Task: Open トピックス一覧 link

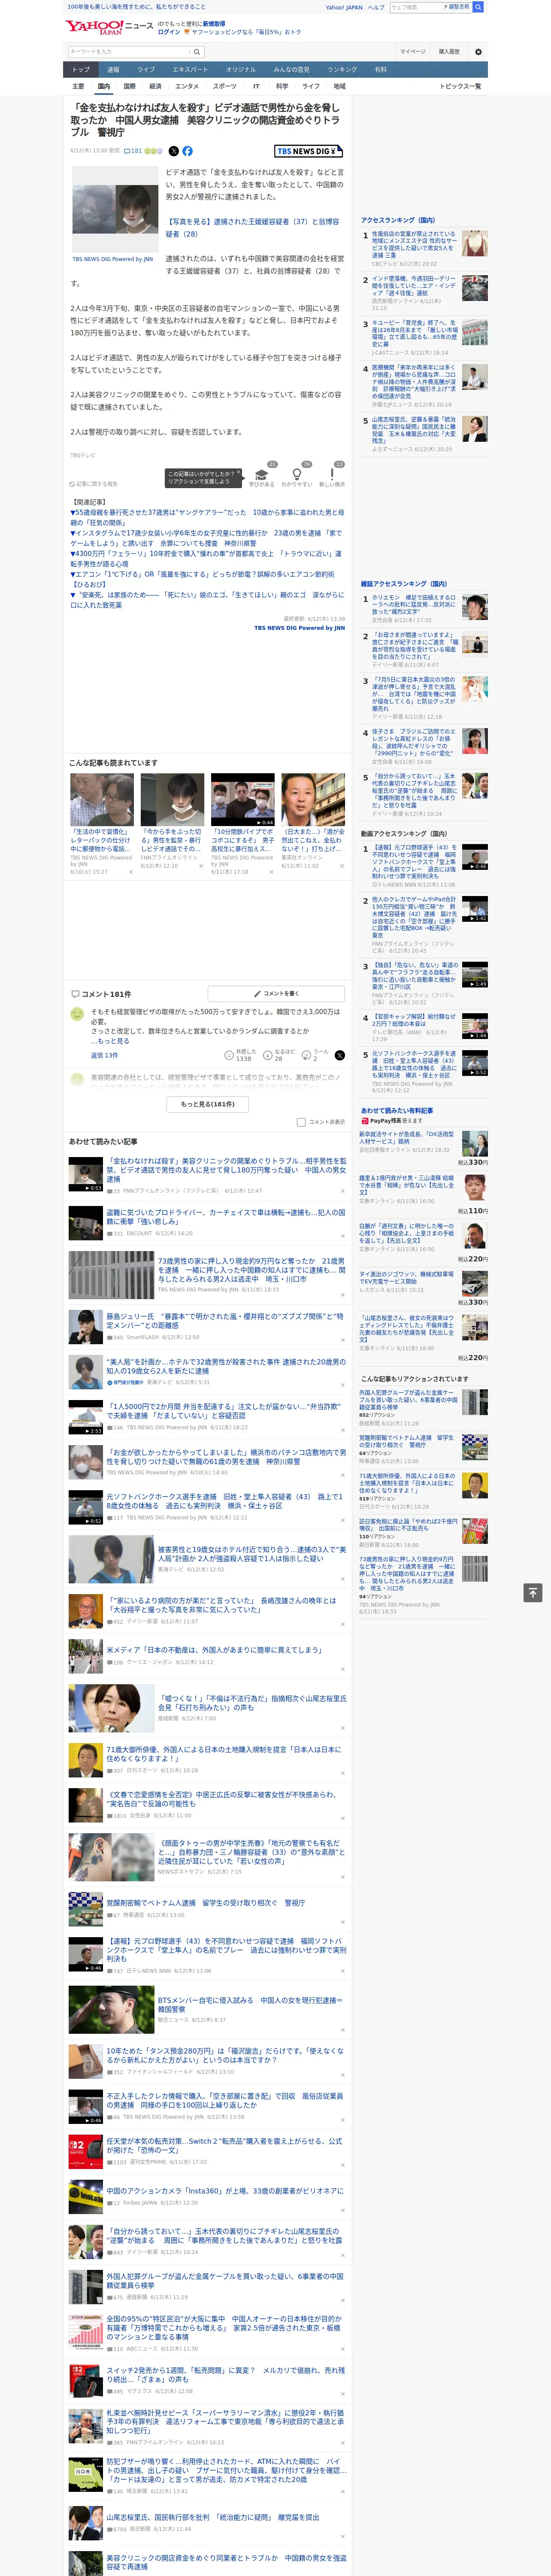Action: tap(460, 86)
